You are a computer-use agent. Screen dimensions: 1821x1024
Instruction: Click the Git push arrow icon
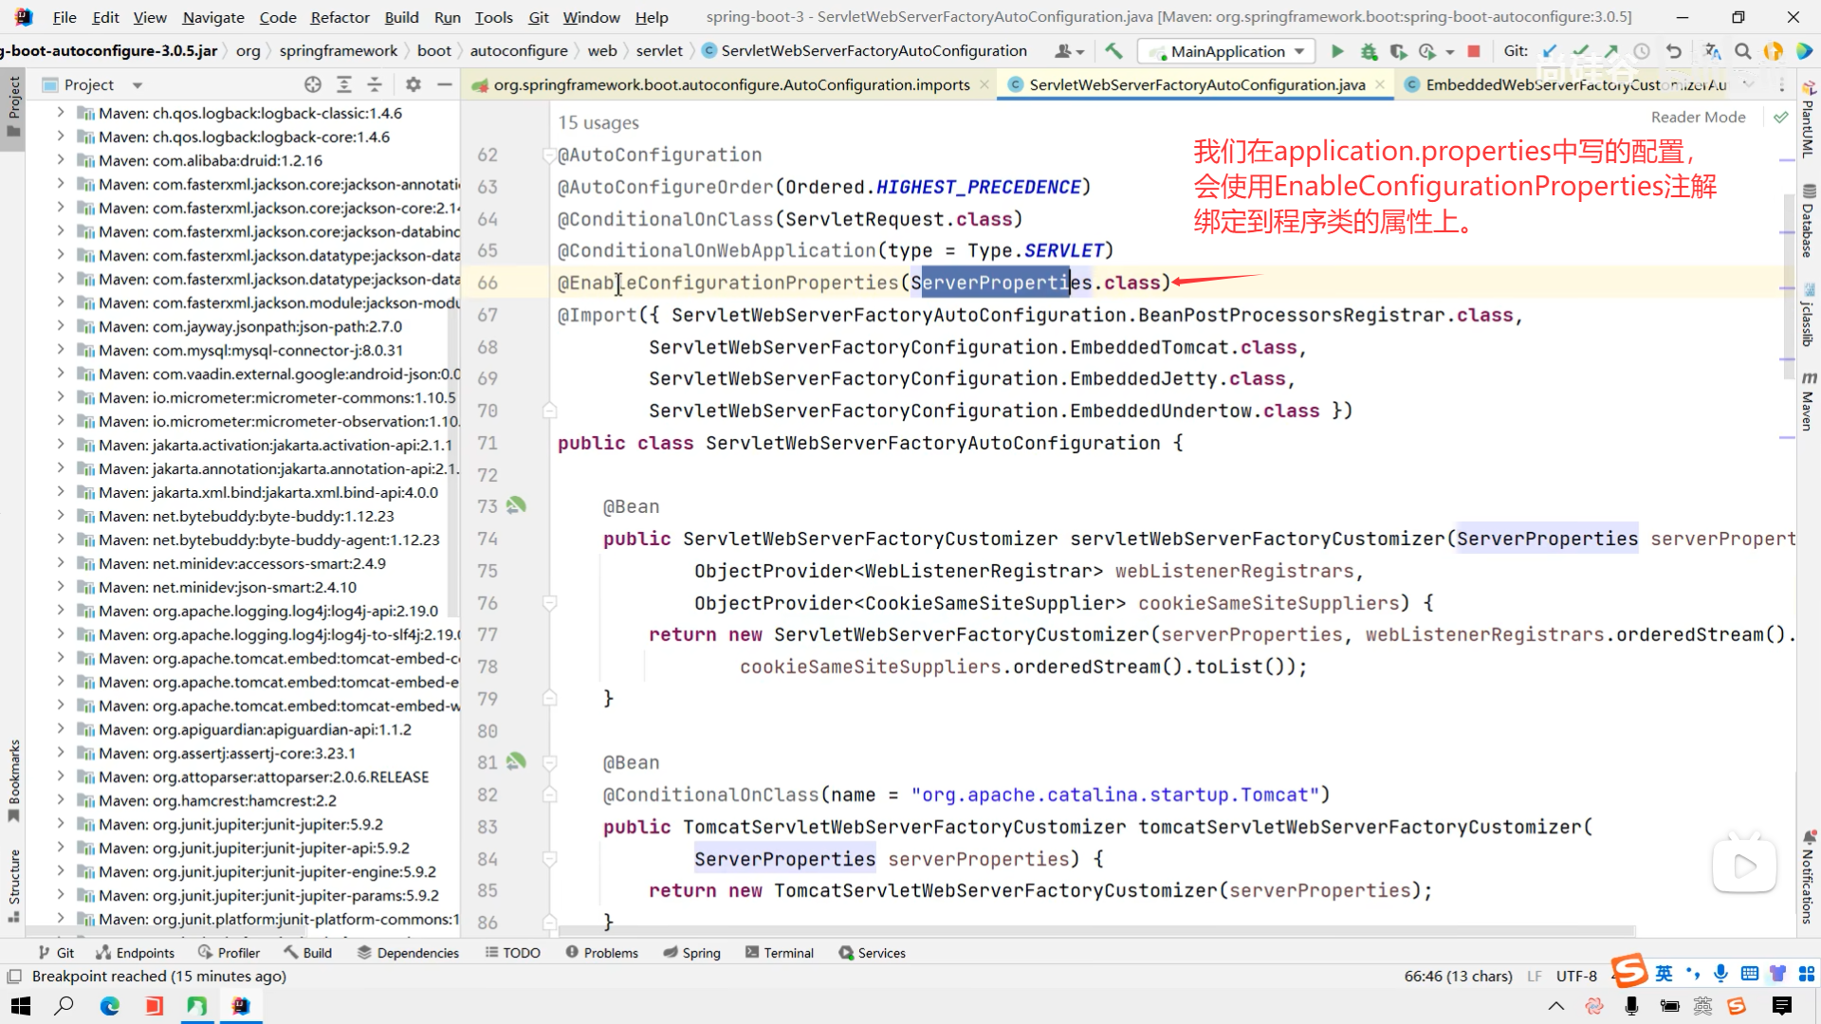click(1611, 51)
